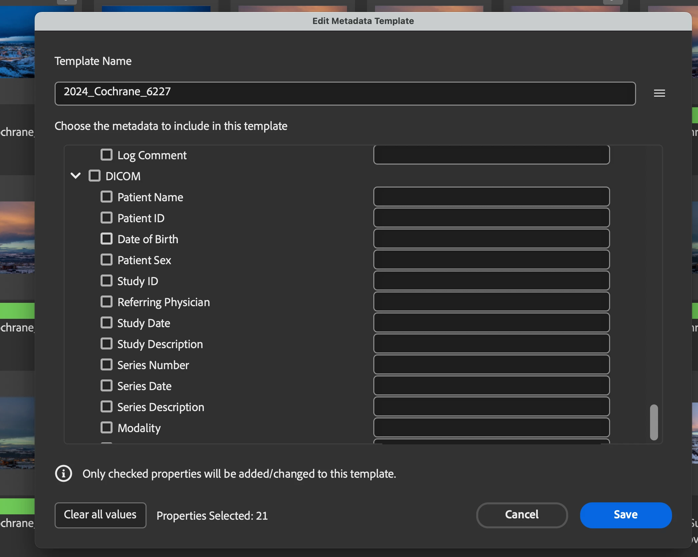Select the Modality checkbox
This screenshot has width=698, height=557.
pos(107,427)
